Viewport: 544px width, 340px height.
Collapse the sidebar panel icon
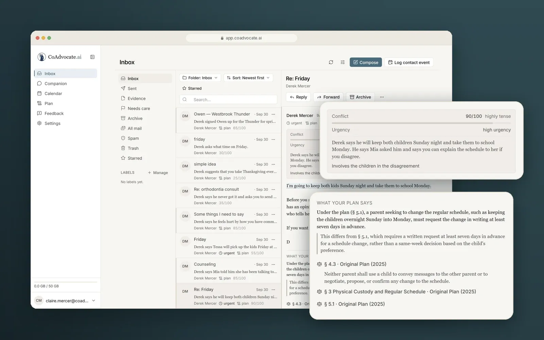pyautogui.click(x=92, y=57)
